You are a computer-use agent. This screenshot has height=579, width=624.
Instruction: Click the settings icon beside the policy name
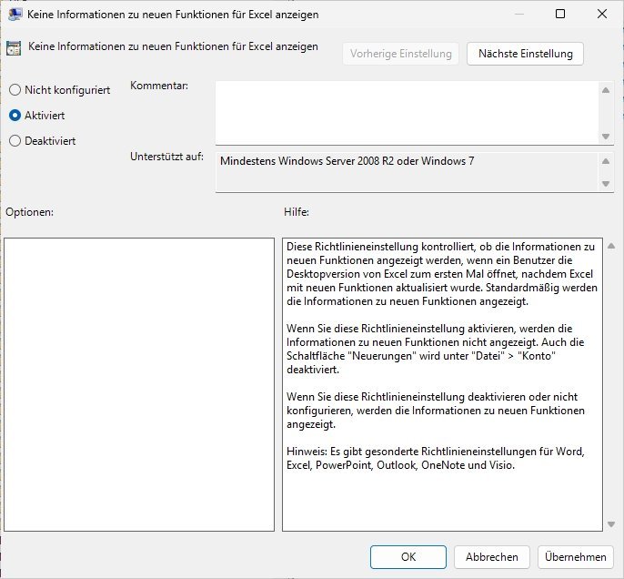pyautogui.click(x=15, y=49)
